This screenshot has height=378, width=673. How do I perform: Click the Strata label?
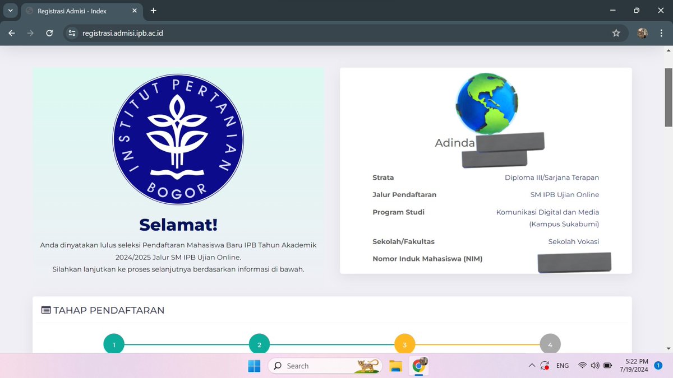(383, 178)
